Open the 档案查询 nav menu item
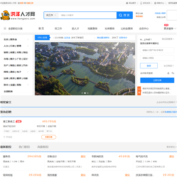This screenshot has width=177, height=177. coord(92,29)
